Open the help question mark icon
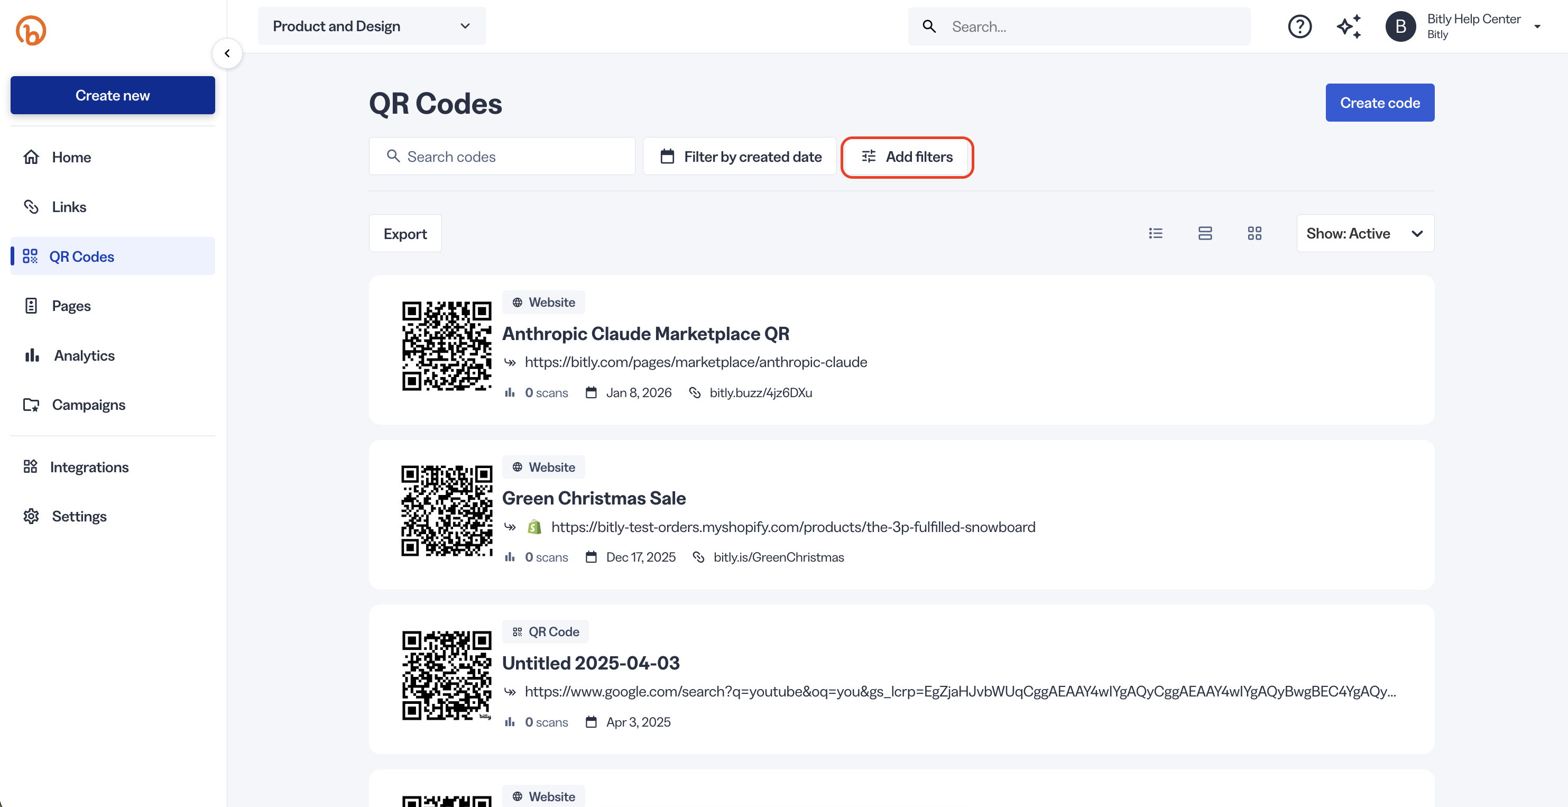 (x=1299, y=26)
